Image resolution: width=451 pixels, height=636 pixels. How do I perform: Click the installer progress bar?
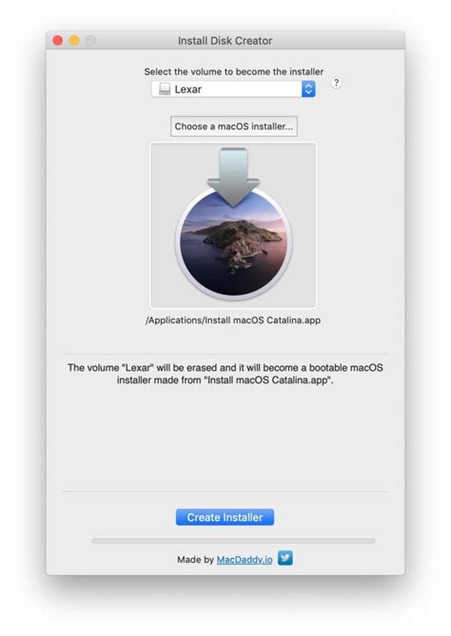pyautogui.click(x=233, y=541)
